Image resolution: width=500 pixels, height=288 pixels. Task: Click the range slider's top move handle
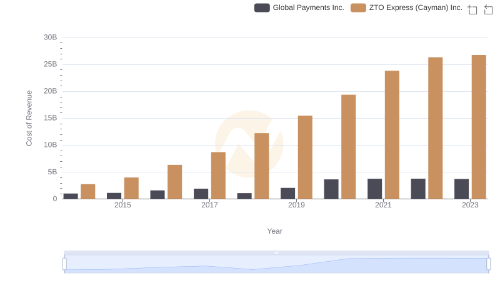point(276,252)
